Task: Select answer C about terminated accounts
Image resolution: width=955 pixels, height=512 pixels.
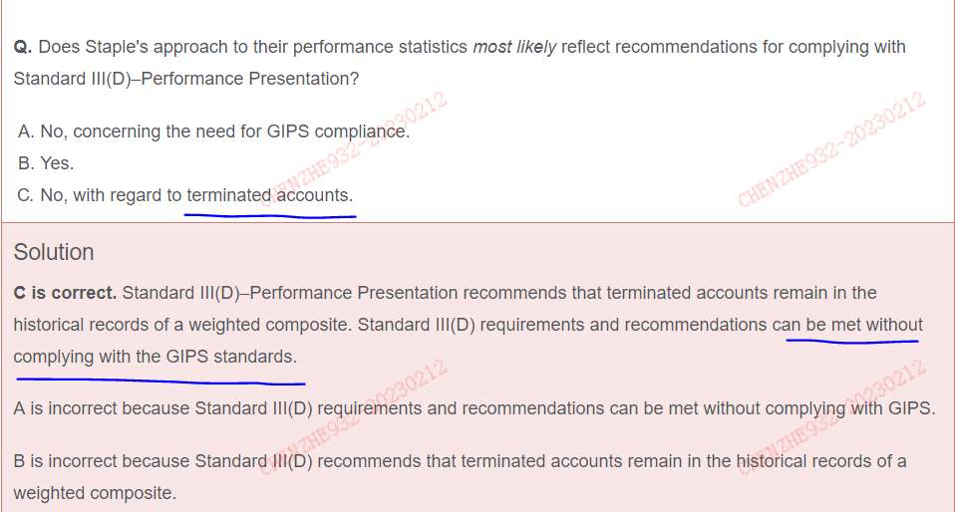Action: click(x=185, y=195)
